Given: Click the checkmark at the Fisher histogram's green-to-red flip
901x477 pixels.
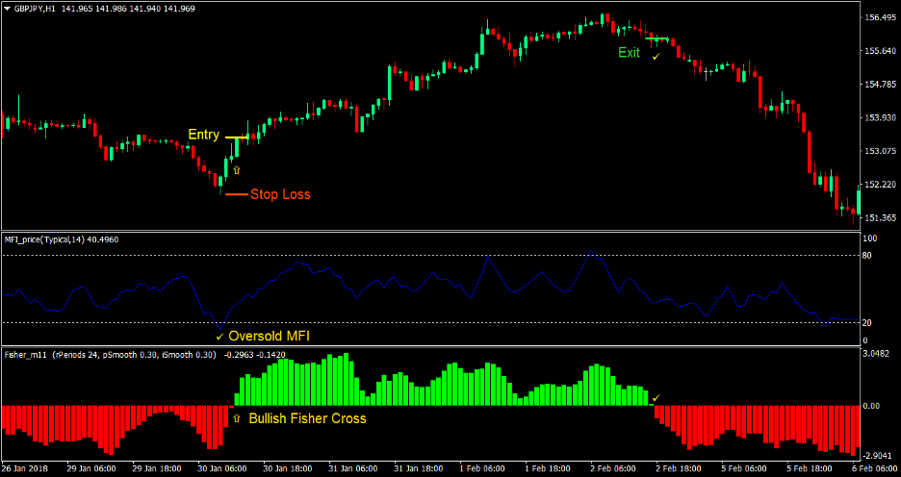Looking at the screenshot, I should [x=656, y=397].
